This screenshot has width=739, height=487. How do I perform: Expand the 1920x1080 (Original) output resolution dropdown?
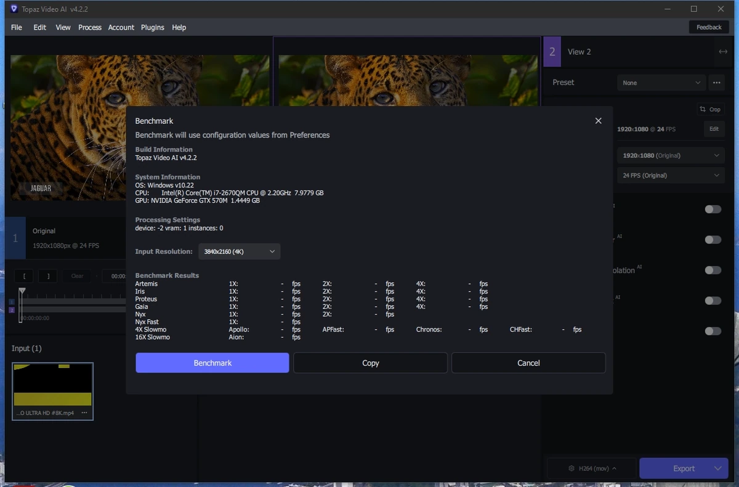[x=671, y=155]
